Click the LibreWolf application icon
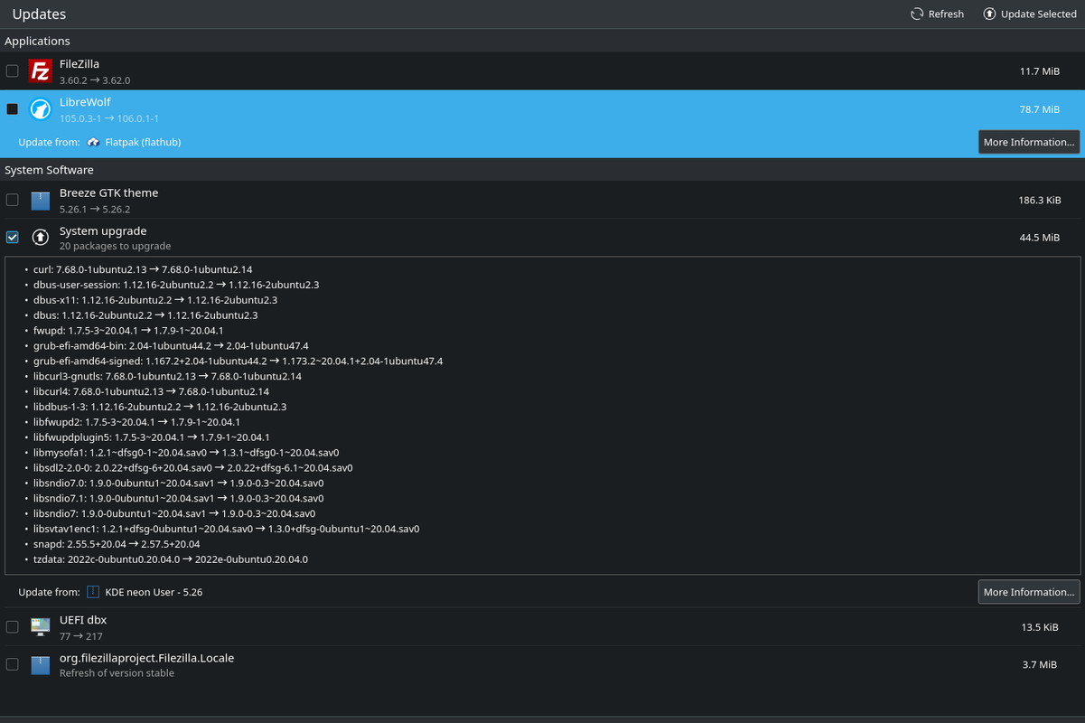This screenshot has height=723, width=1085. 40,108
